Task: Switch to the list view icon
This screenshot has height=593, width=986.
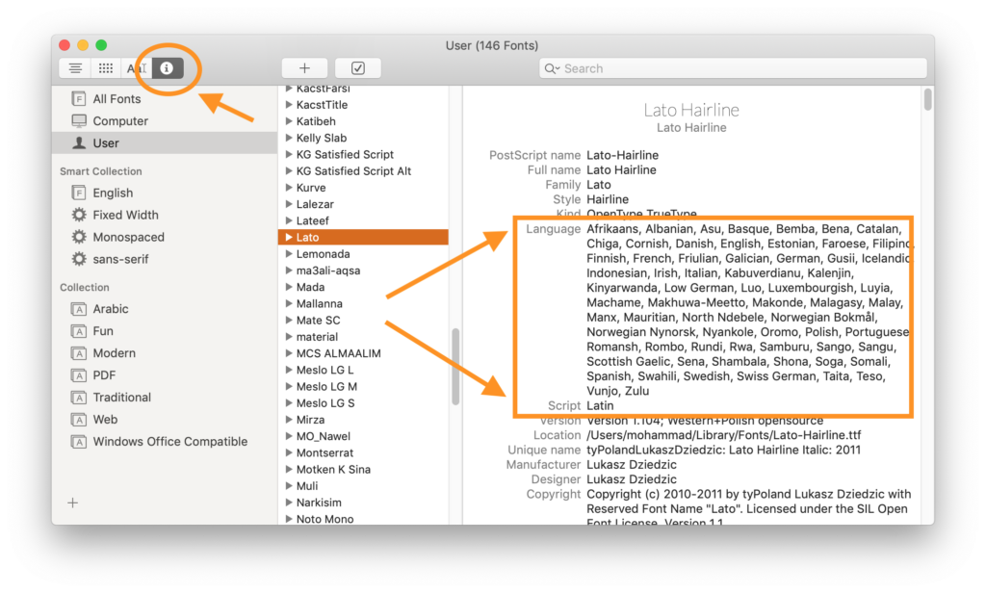Action: pyautogui.click(x=75, y=67)
